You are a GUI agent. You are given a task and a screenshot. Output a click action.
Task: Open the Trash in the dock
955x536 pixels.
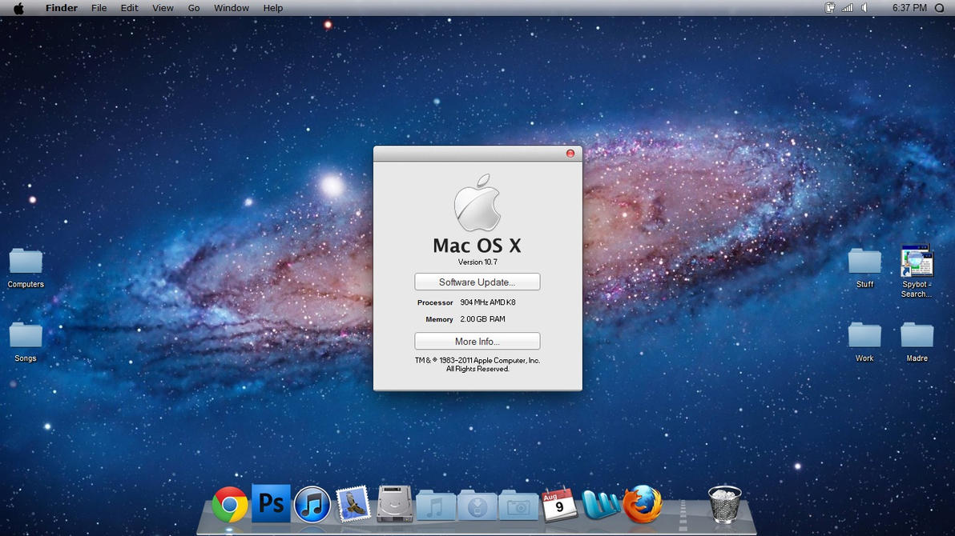tap(724, 504)
